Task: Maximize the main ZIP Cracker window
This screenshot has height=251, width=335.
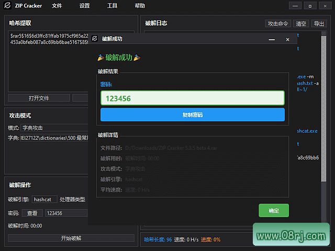Action: point(310,6)
